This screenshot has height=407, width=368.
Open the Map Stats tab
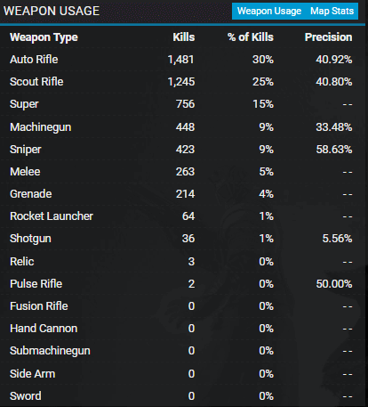tap(332, 12)
